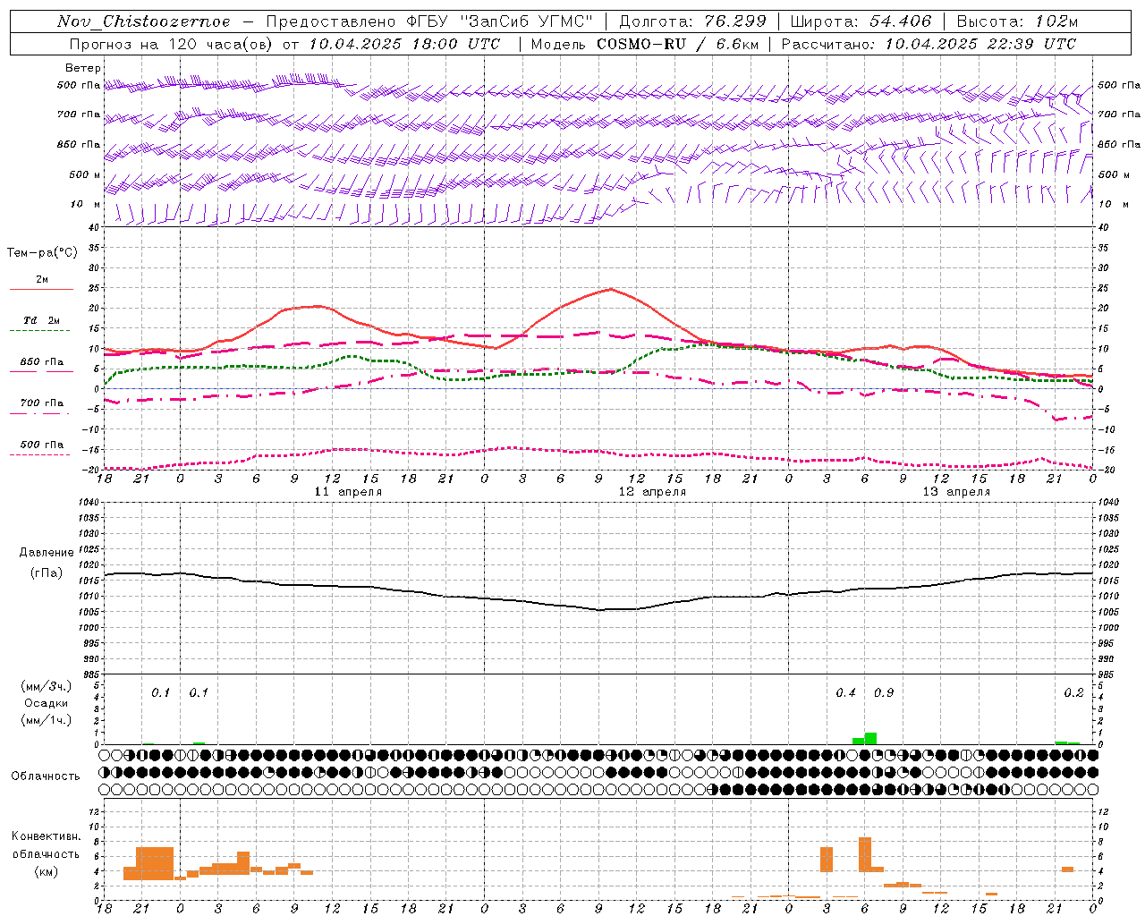Viewport: 1145px width, 916px height.
Task: Select the forecast start 10.04.2025 18:00 UTC
Action: pyautogui.click(x=404, y=44)
